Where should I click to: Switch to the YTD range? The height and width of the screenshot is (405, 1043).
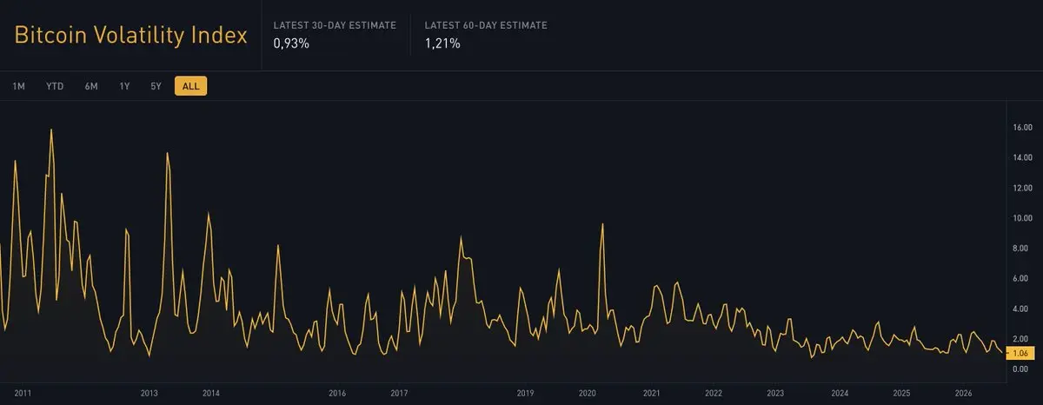(x=55, y=86)
